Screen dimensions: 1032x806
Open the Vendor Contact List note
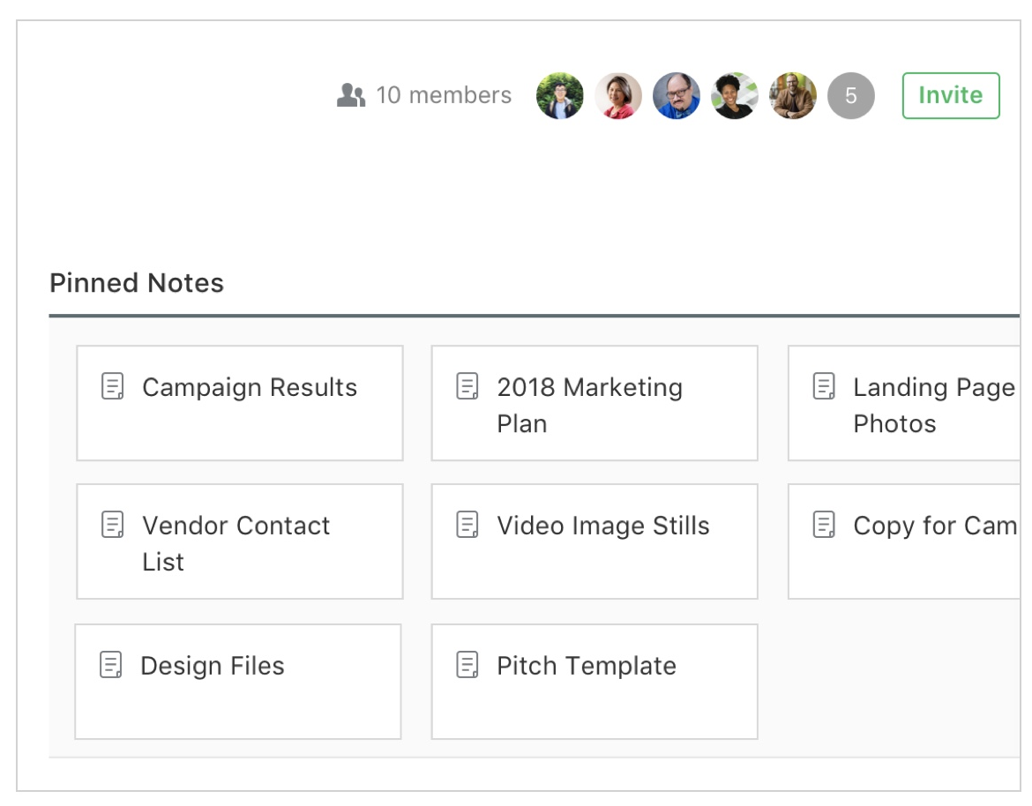click(x=240, y=541)
